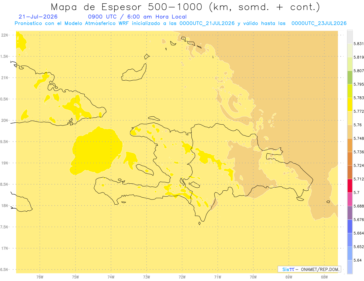The height and width of the screenshot is (281, 364).
Task: Select the green legend swatch above 5.795
Action: tap(350, 77)
